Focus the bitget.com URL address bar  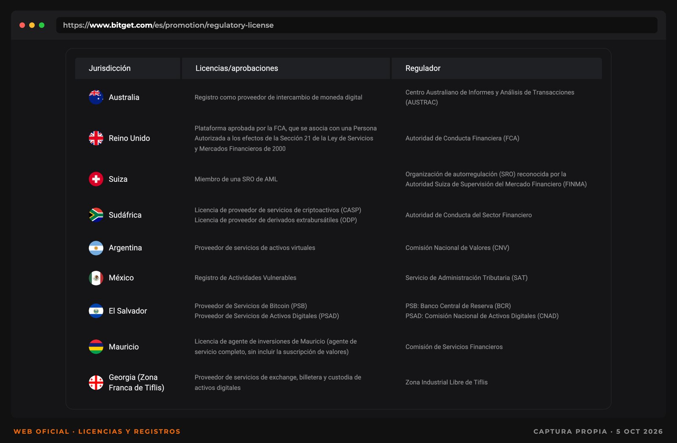(357, 25)
